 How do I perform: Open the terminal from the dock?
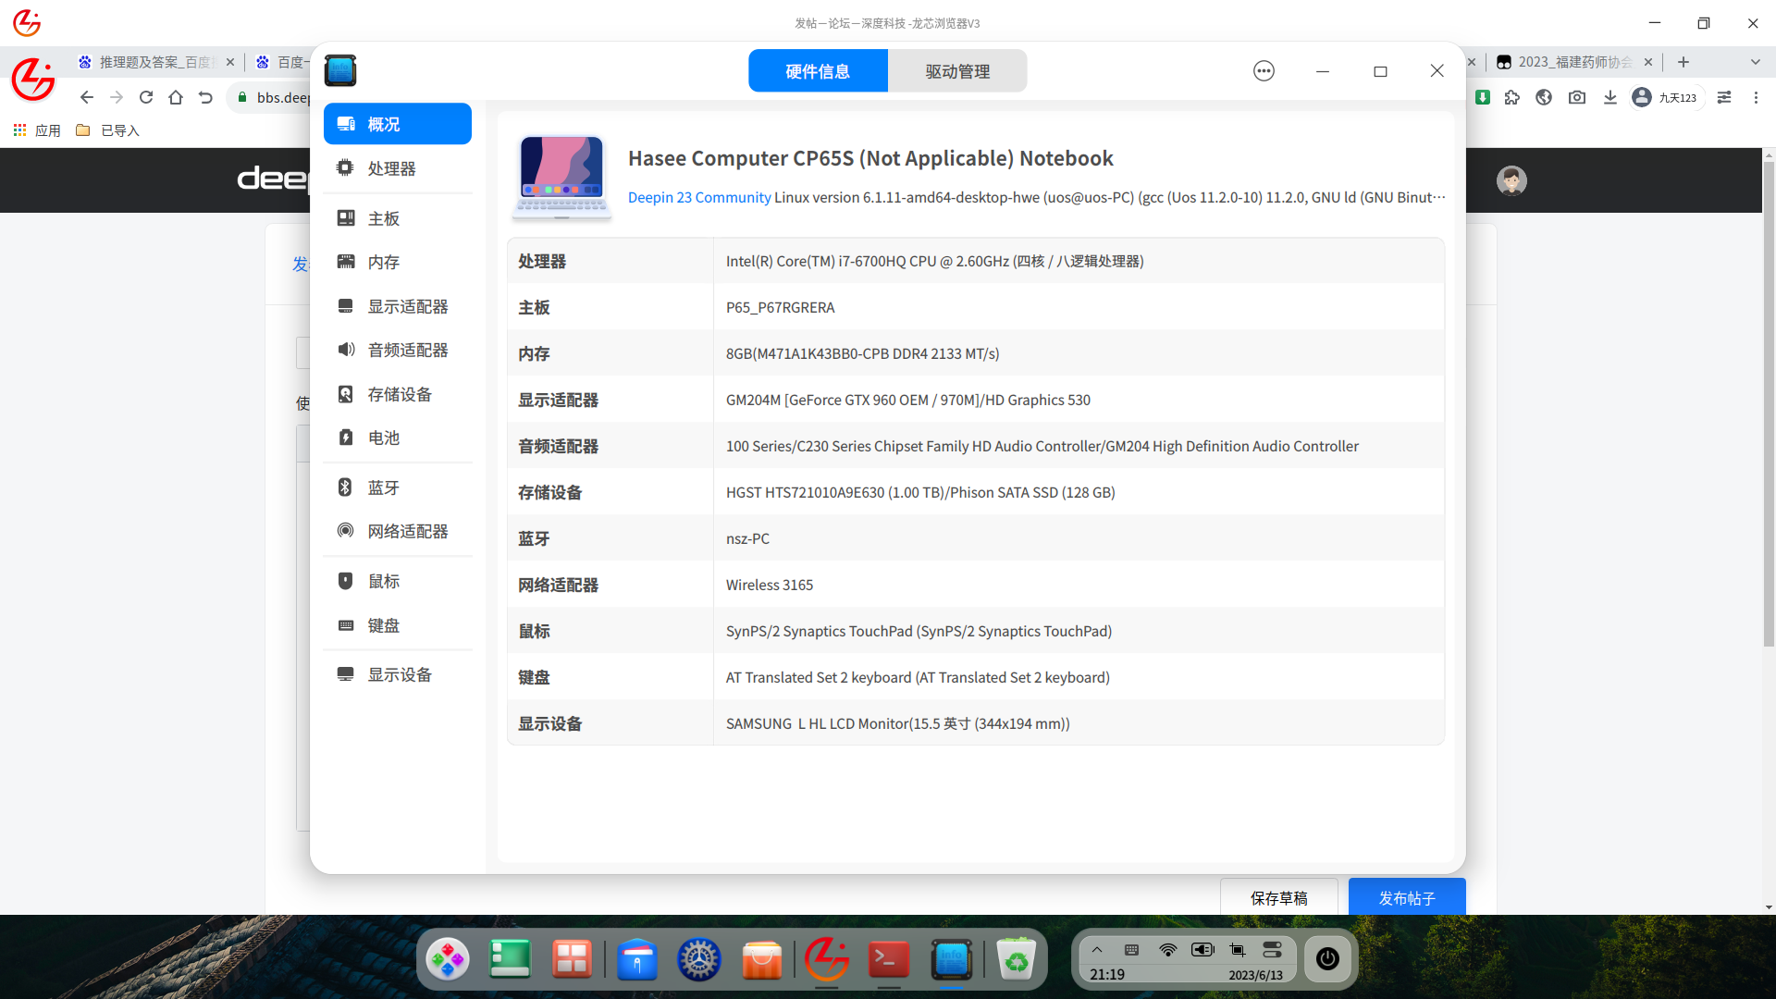click(888, 960)
